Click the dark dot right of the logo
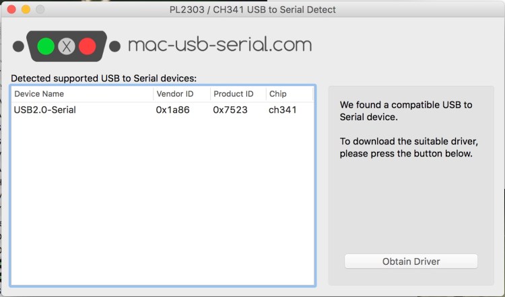Screen dimensions: 505x297 (x=115, y=46)
